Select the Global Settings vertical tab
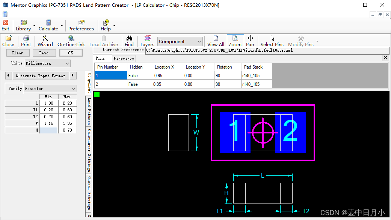 [x=89, y=193]
